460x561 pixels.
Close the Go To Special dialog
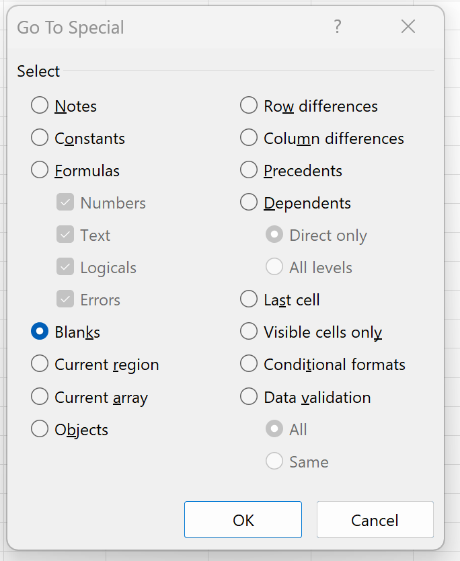408,26
